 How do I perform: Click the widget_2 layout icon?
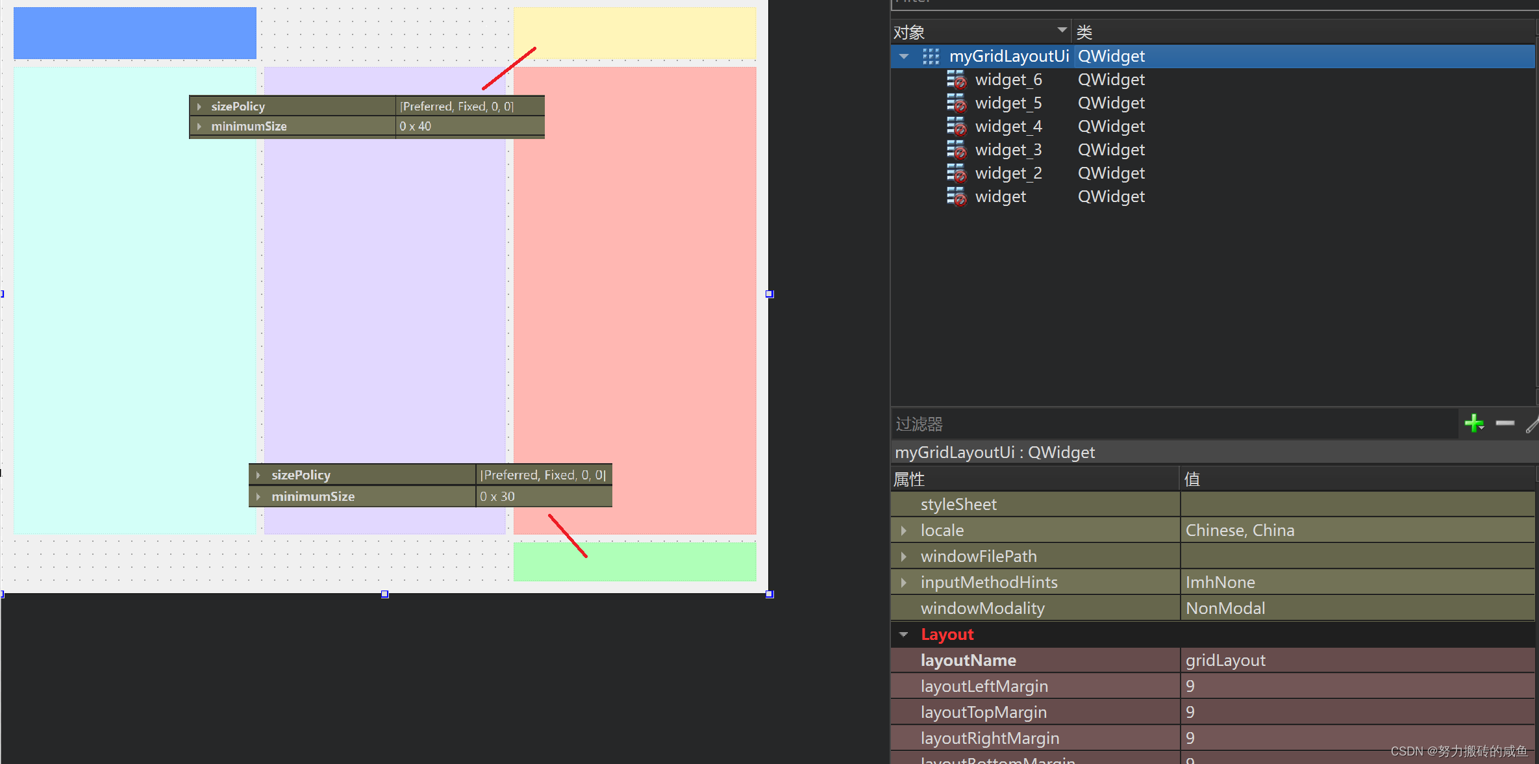coord(956,173)
